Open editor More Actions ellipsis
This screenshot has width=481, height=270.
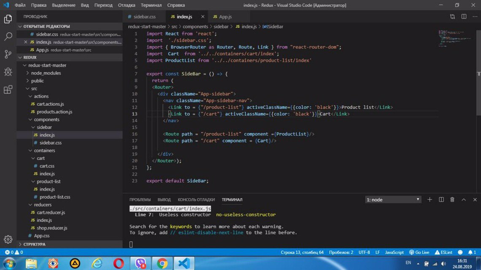(475, 16)
